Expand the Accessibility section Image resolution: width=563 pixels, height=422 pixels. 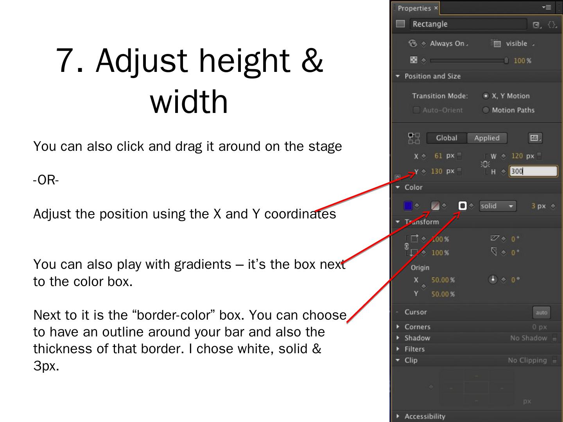coord(398,416)
